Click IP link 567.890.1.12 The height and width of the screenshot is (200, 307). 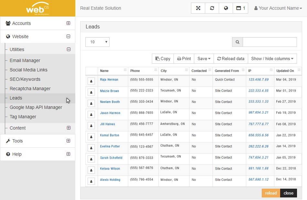[x=259, y=180]
